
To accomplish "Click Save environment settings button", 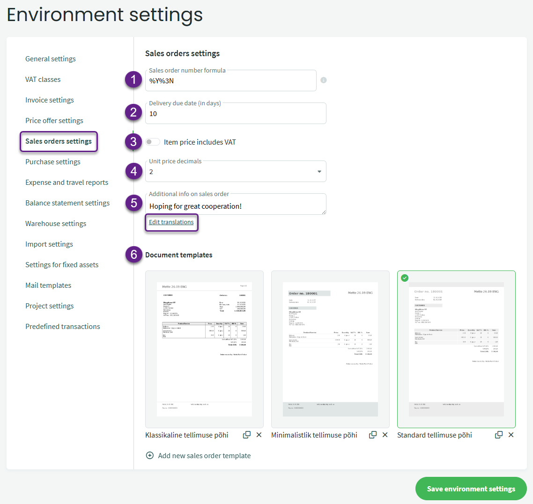I will point(471,489).
